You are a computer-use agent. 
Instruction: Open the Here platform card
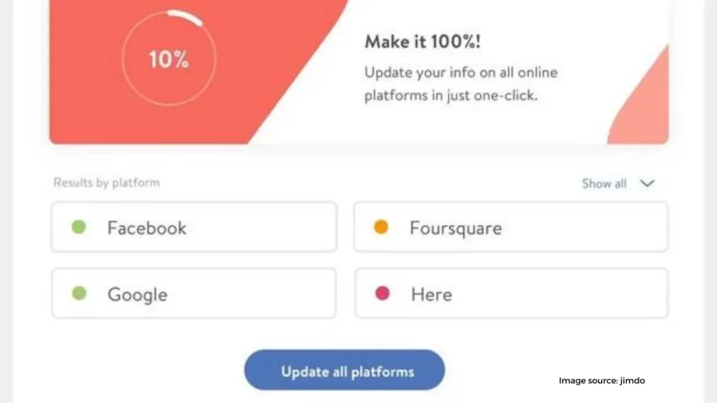click(x=511, y=293)
